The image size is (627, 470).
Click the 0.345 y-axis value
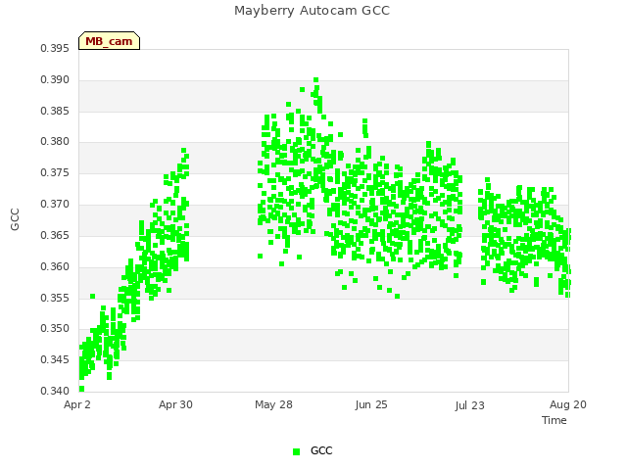[x=55, y=359]
